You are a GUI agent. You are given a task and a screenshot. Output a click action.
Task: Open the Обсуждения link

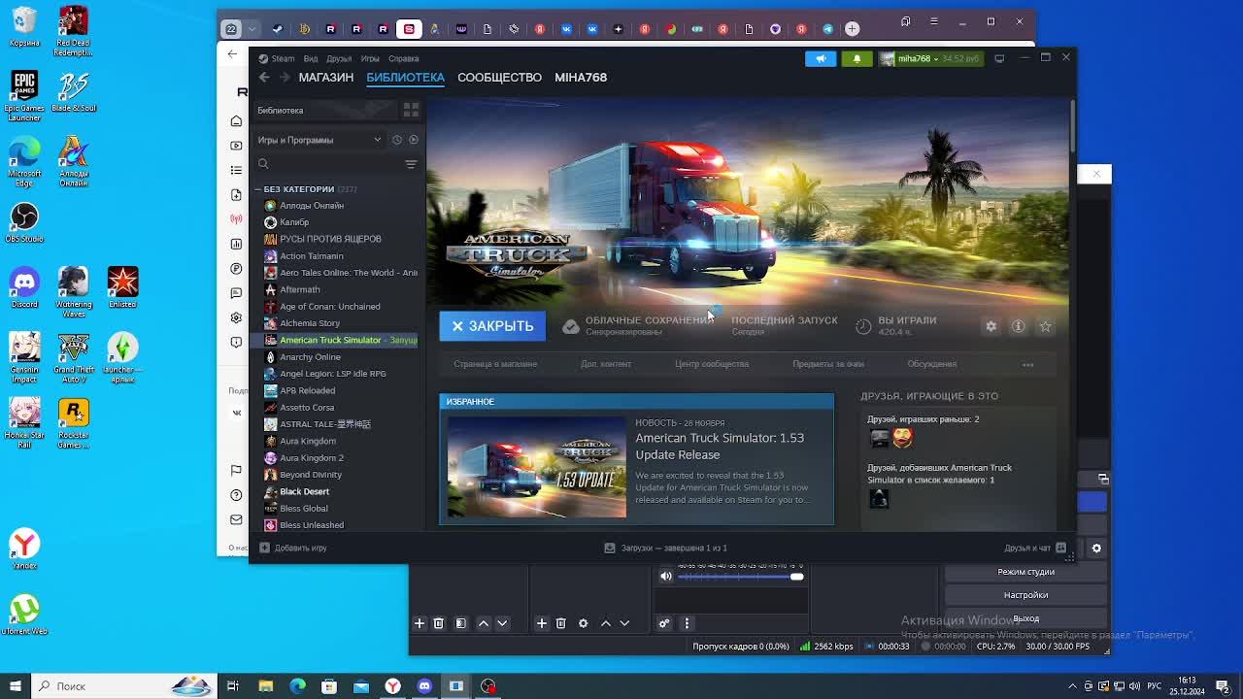coord(931,364)
